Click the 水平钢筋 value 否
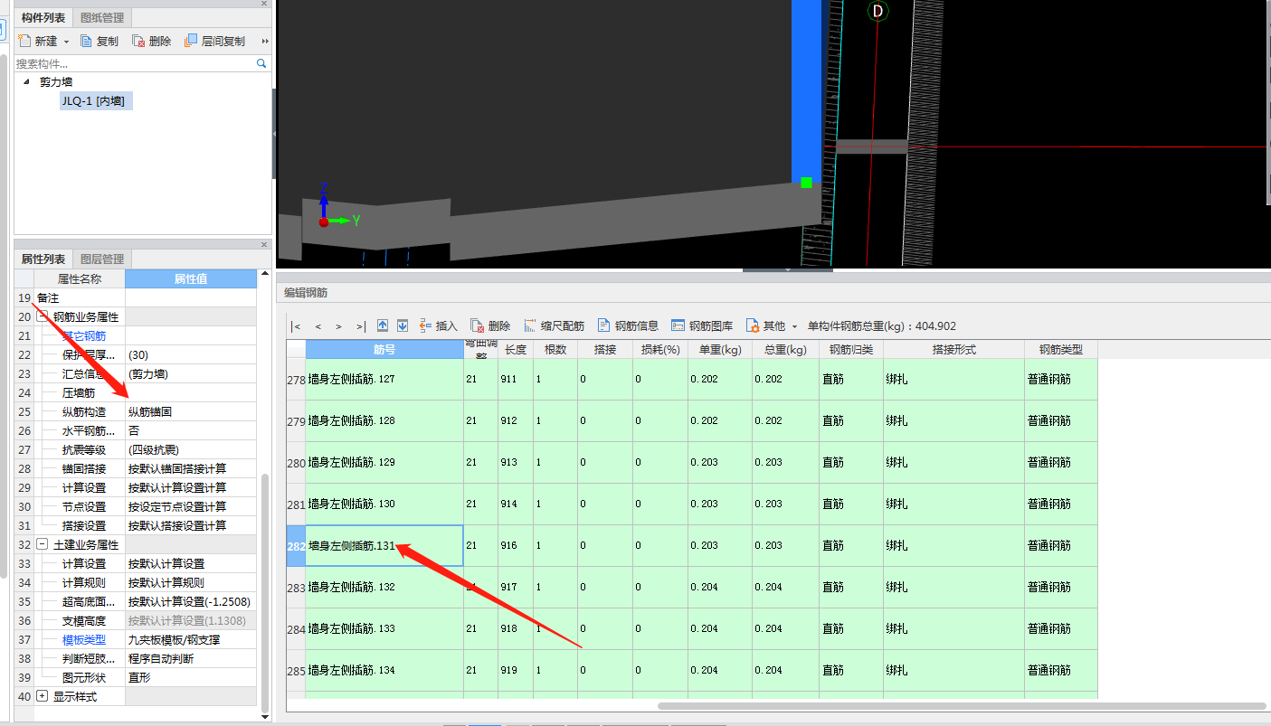 click(x=191, y=430)
